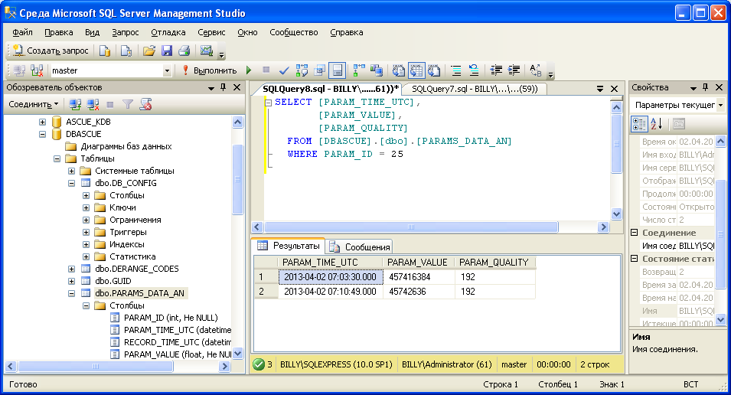Switch to the SQLQuery7.sql tab
Image resolution: width=731 pixels, height=395 pixels.
click(x=474, y=89)
